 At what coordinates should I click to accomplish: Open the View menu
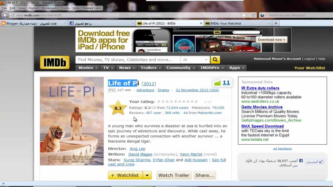pyautogui.click(x=22, y=8)
